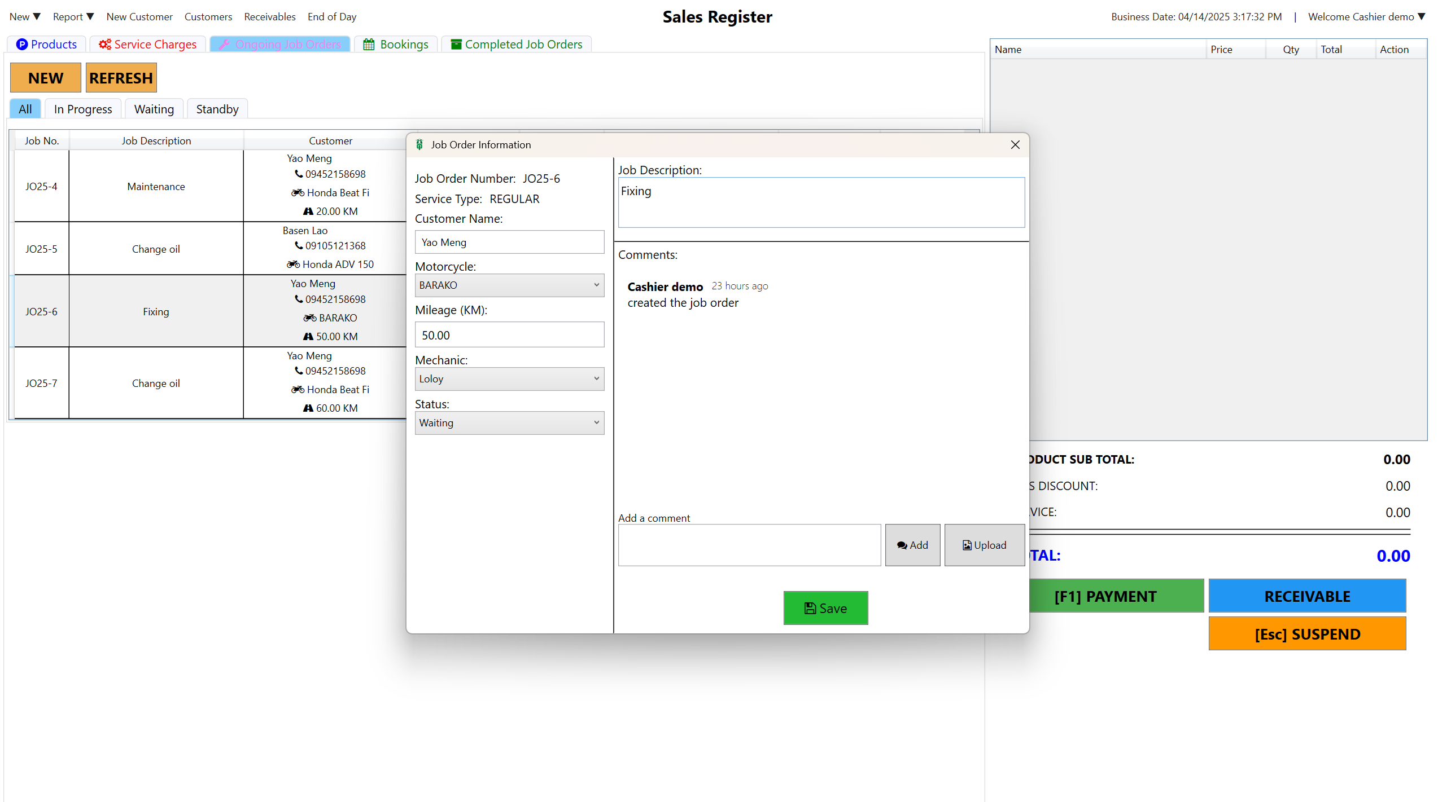Viewport: 1438px width, 802px height.
Task: Click the Mileage (KM) input field
Action: coord(509,335)
